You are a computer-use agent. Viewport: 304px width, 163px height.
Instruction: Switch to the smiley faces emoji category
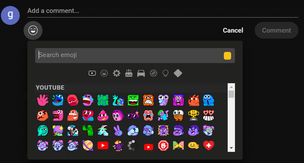104,73
